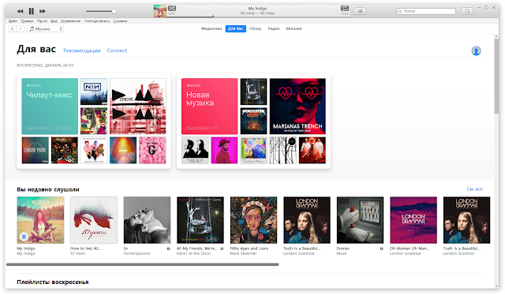Click the horizontal scrollbar under recent albums
This screenshot has height=295, width=505.
(142, 264)
